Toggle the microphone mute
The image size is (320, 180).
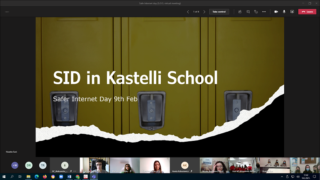tap(284, 12)
